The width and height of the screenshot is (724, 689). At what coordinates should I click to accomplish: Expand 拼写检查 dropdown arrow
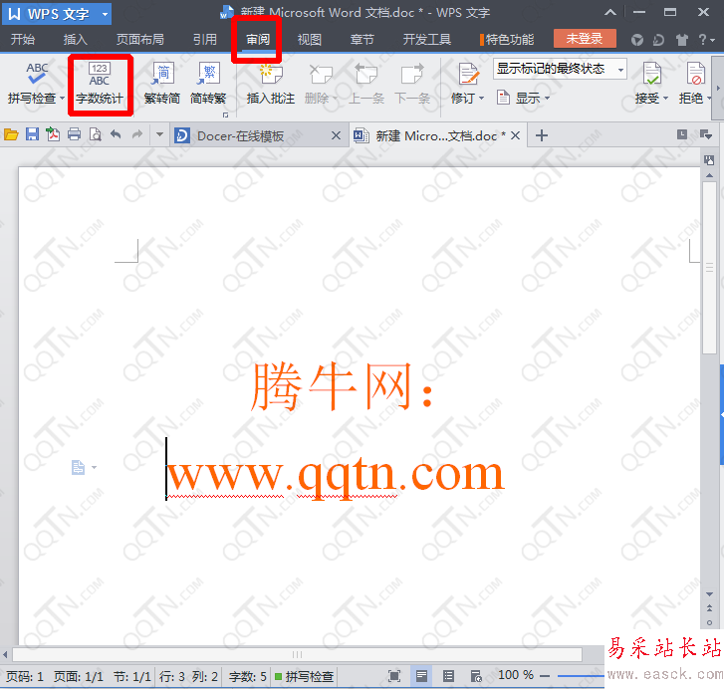point(62,99)
